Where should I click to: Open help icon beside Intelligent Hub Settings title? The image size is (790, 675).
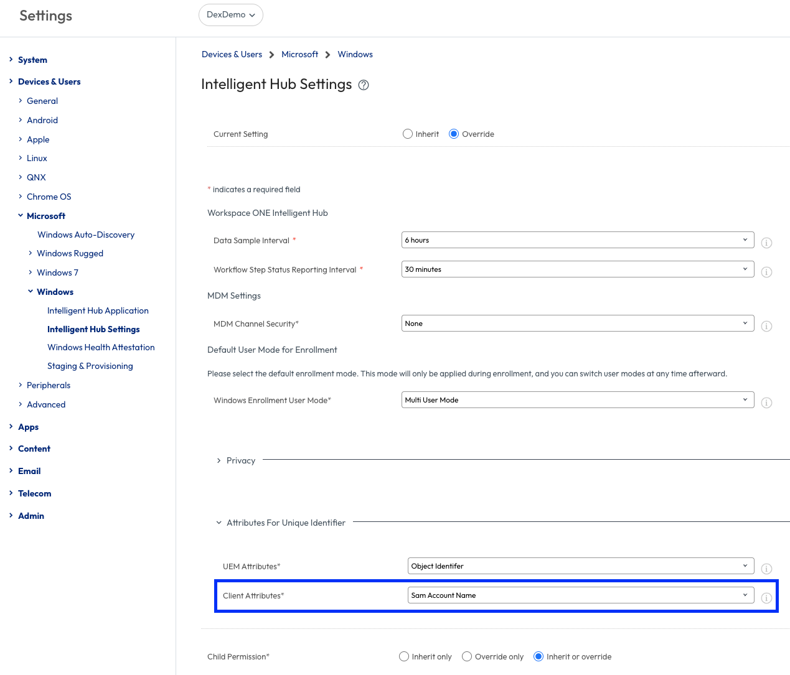364,85
